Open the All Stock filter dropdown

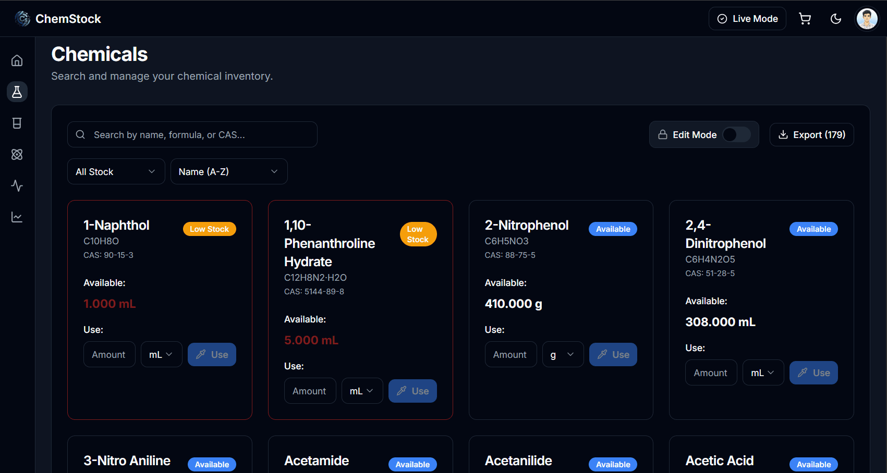pyautogui.click(x=116, y=171)
